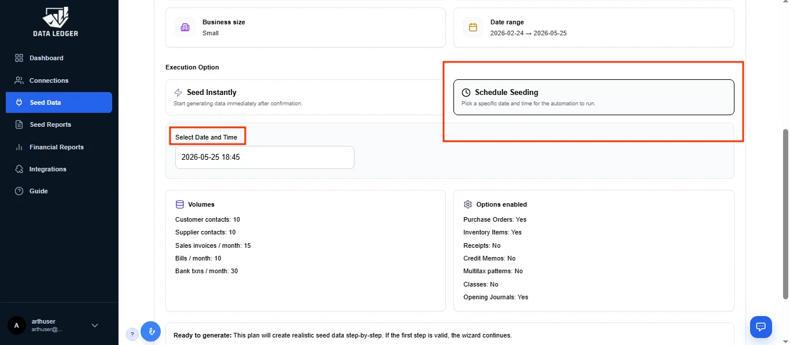This screenshot has width=790, height=345.
Task: Click the Financial Reports chart icon
Action: (x=19, y=147)
